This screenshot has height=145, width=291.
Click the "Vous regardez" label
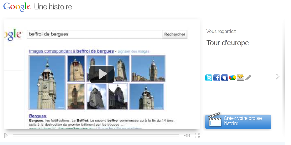click(221, 31)
